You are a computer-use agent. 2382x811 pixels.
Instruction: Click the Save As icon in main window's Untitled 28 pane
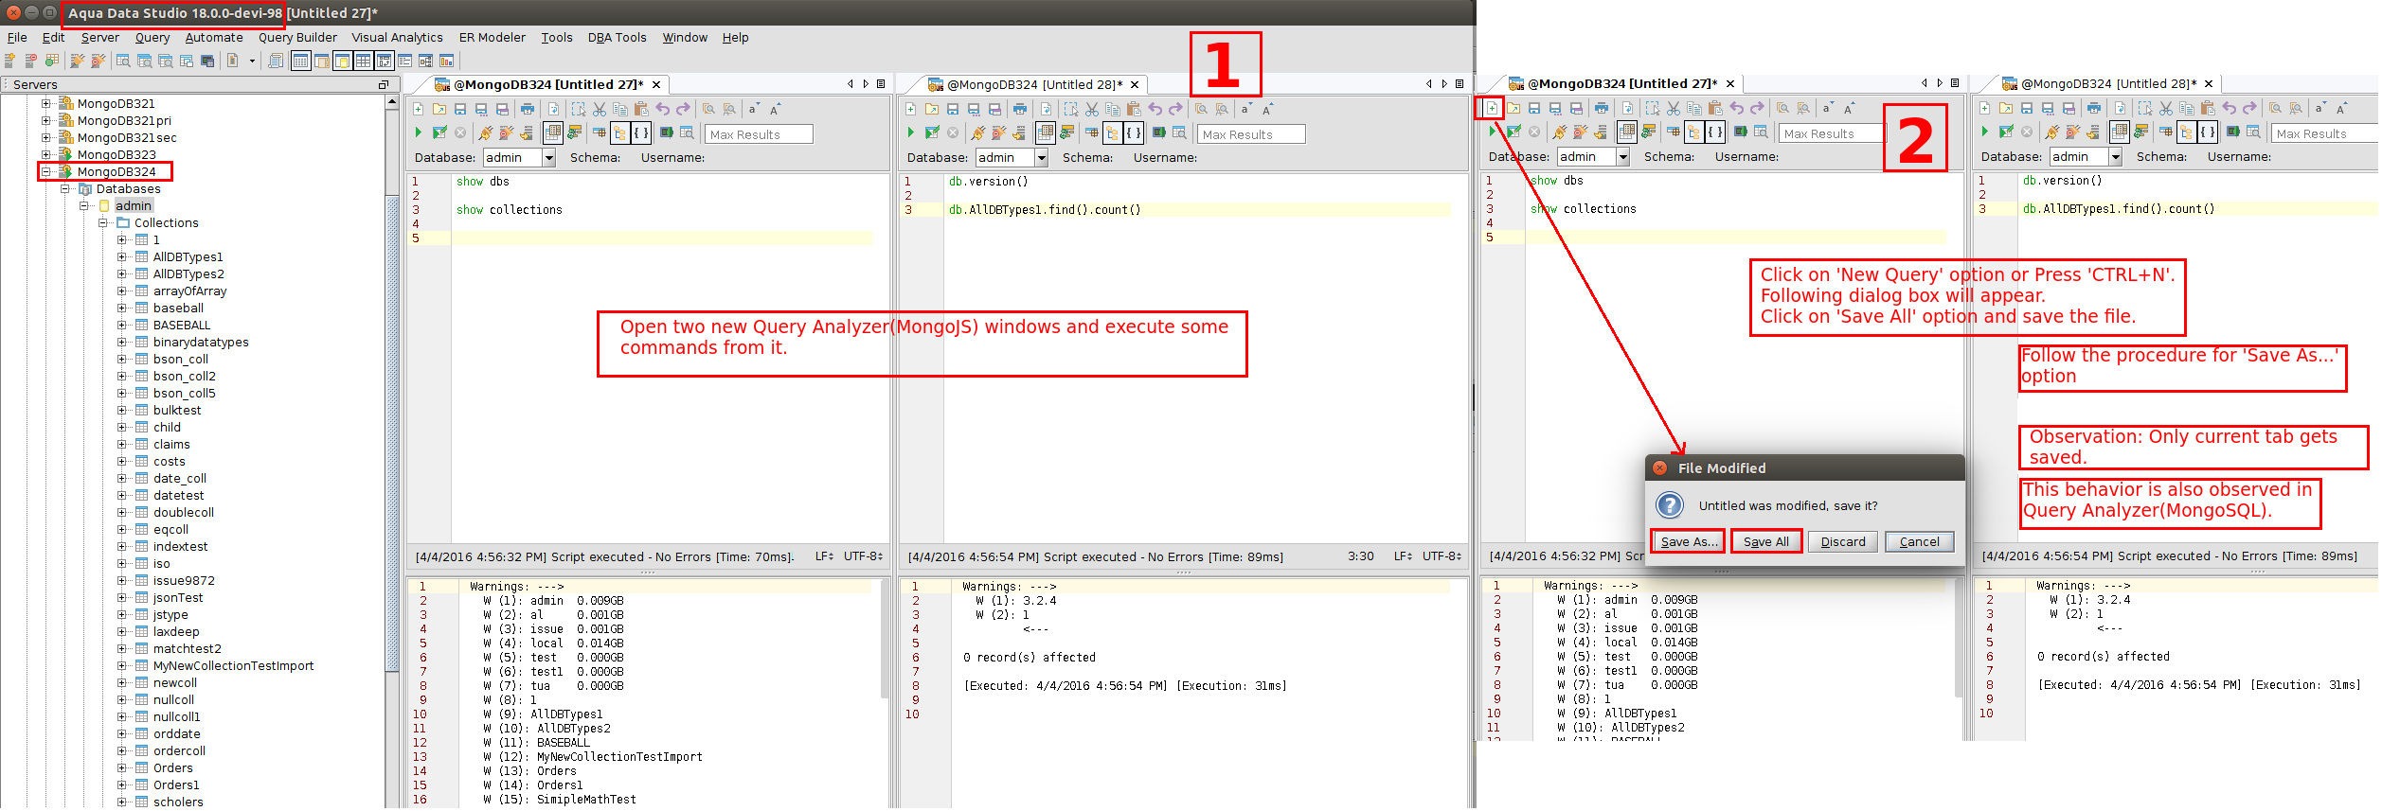click(x=974, y=109)
